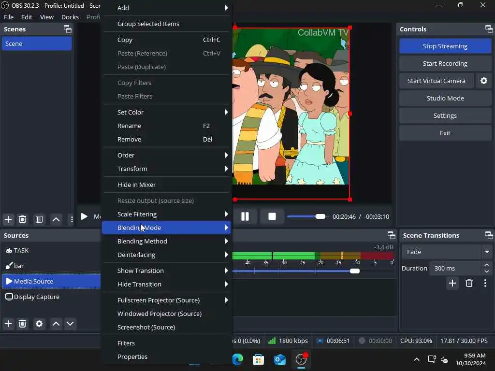Expand the Deinterlacing submenu
The height and width of the screenshot is (371, 495).
[167, 255]
